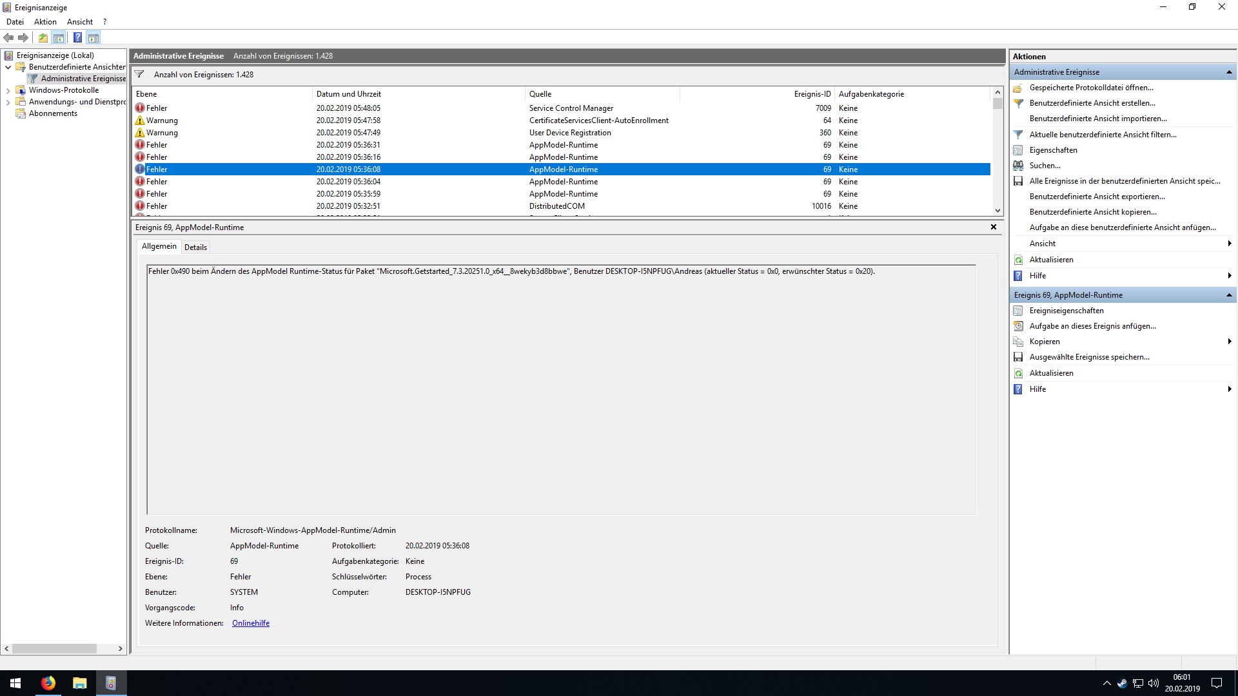Click the filter funnel icon above event list
Viewport: 1238px width, 696px height.
(x=139, y=74)
